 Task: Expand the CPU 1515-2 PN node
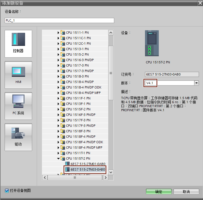pos(58,54)
